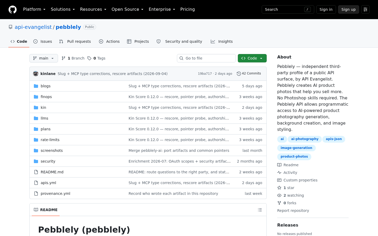378x236 pixels.
Task: Click the rate-limits folder icon
Action: 36,140
